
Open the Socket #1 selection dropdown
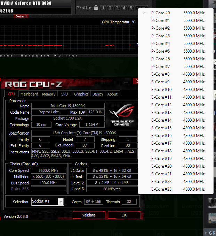tap(48, 202)
